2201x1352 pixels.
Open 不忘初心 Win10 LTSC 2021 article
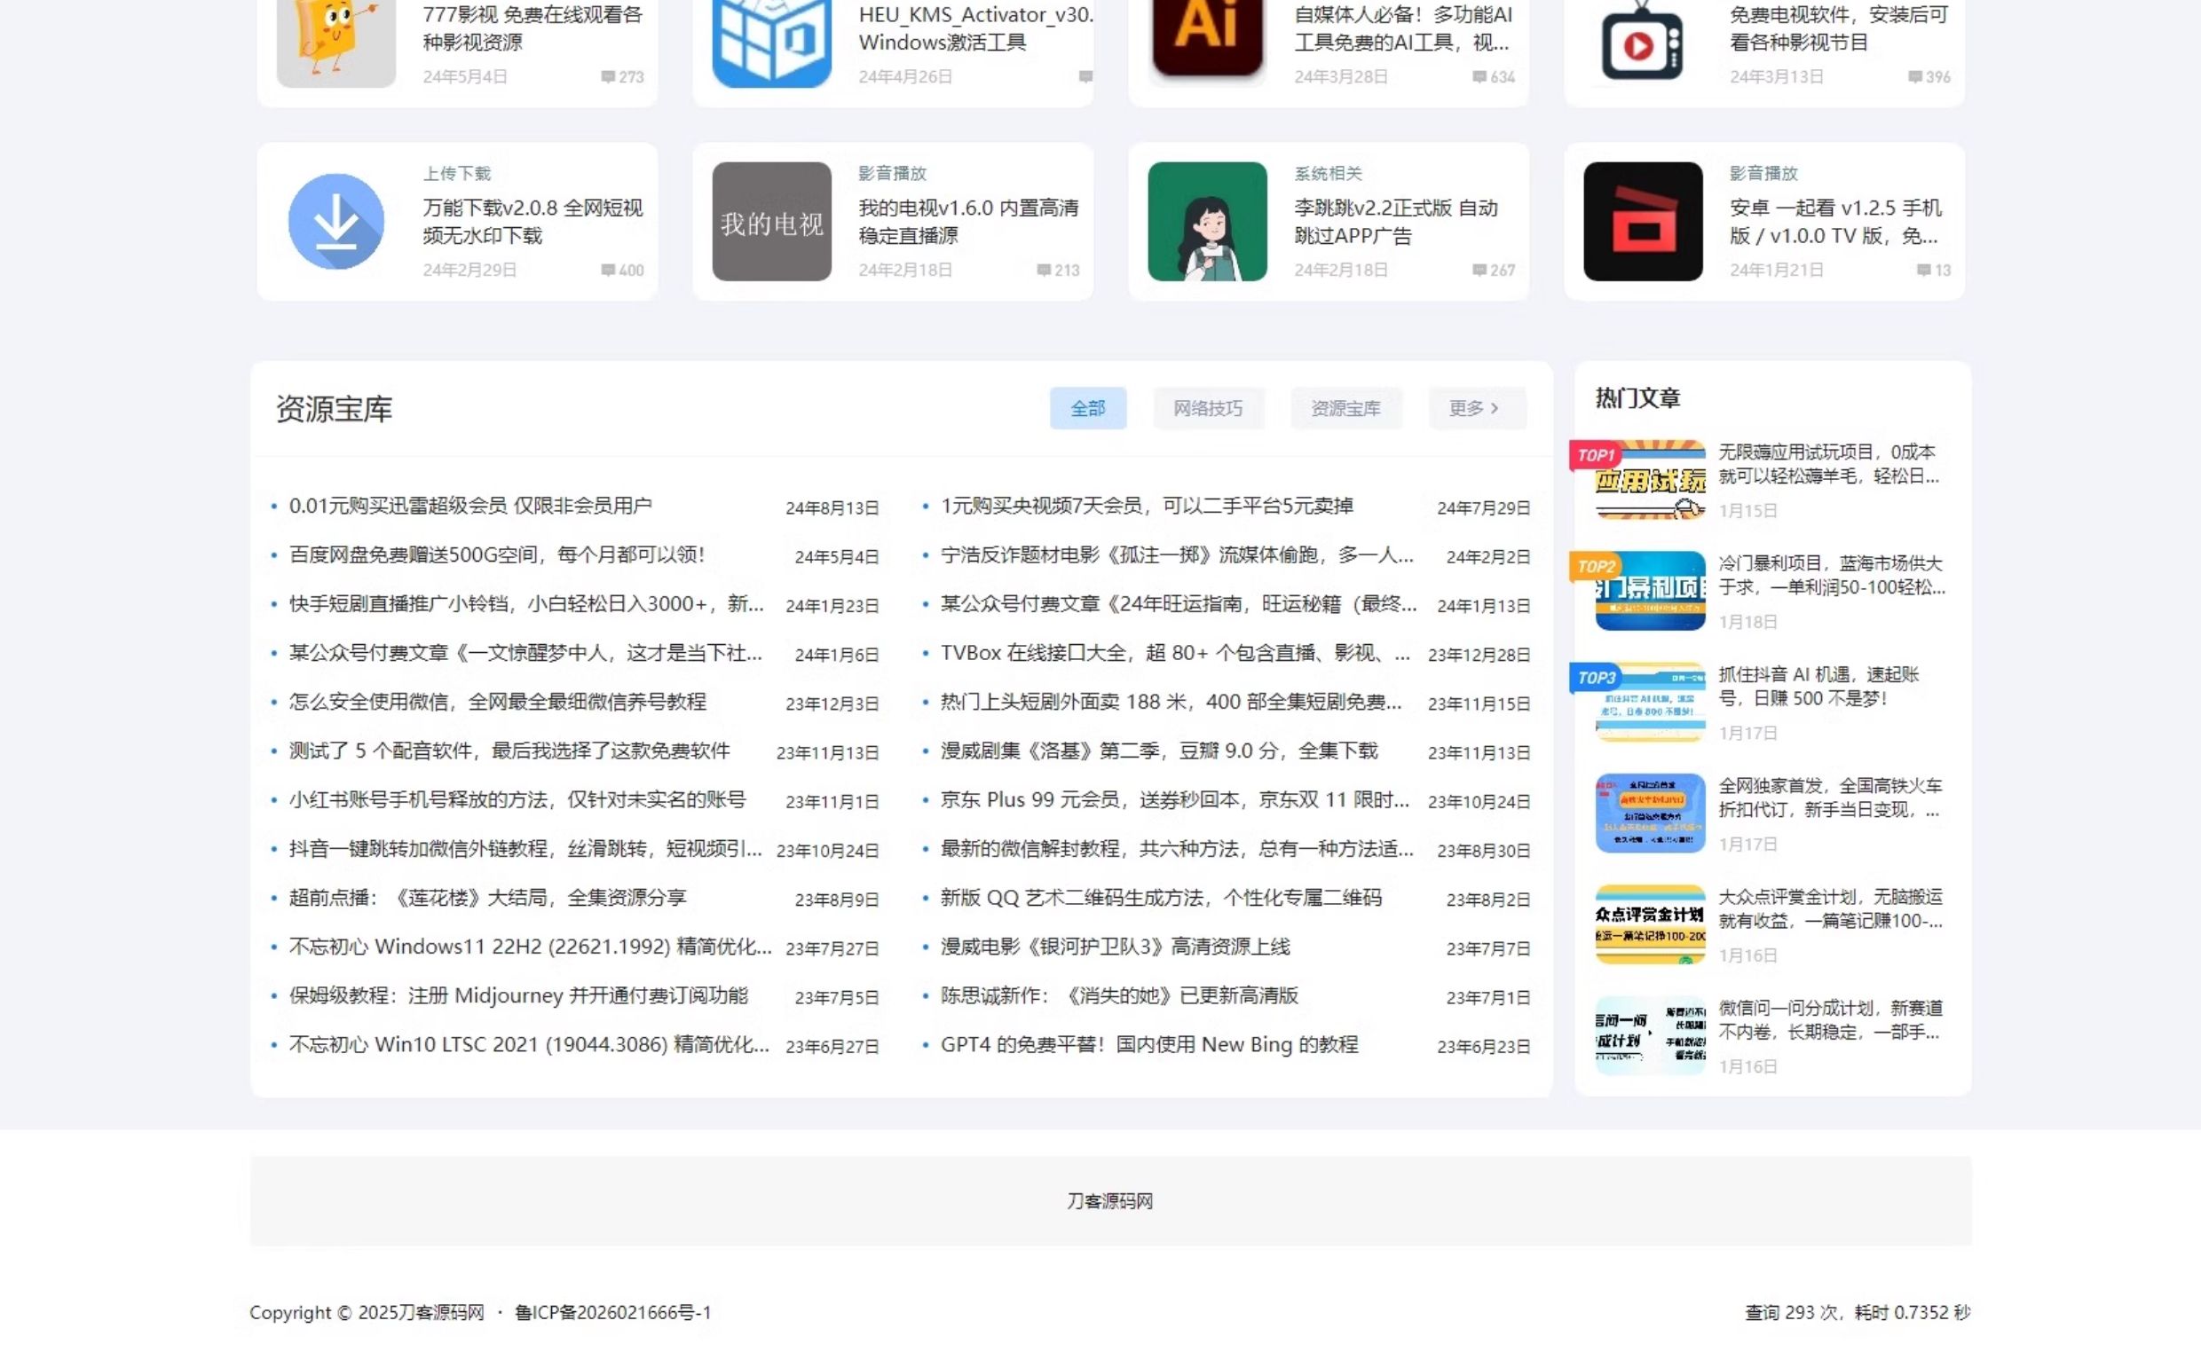coord(530,1045)
